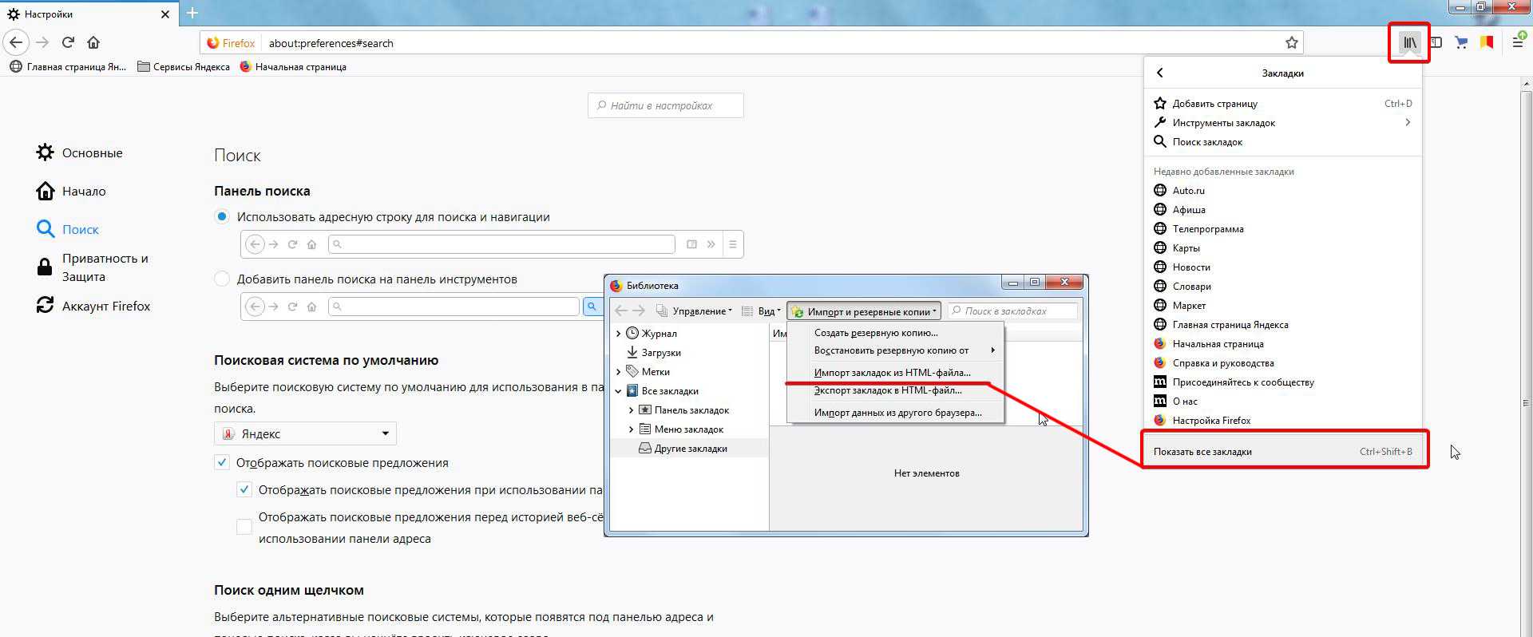The height and width of the screenshot is (637, 1533).
Task: Open Инструменты закладок submenu
Action: point(1283,122)
